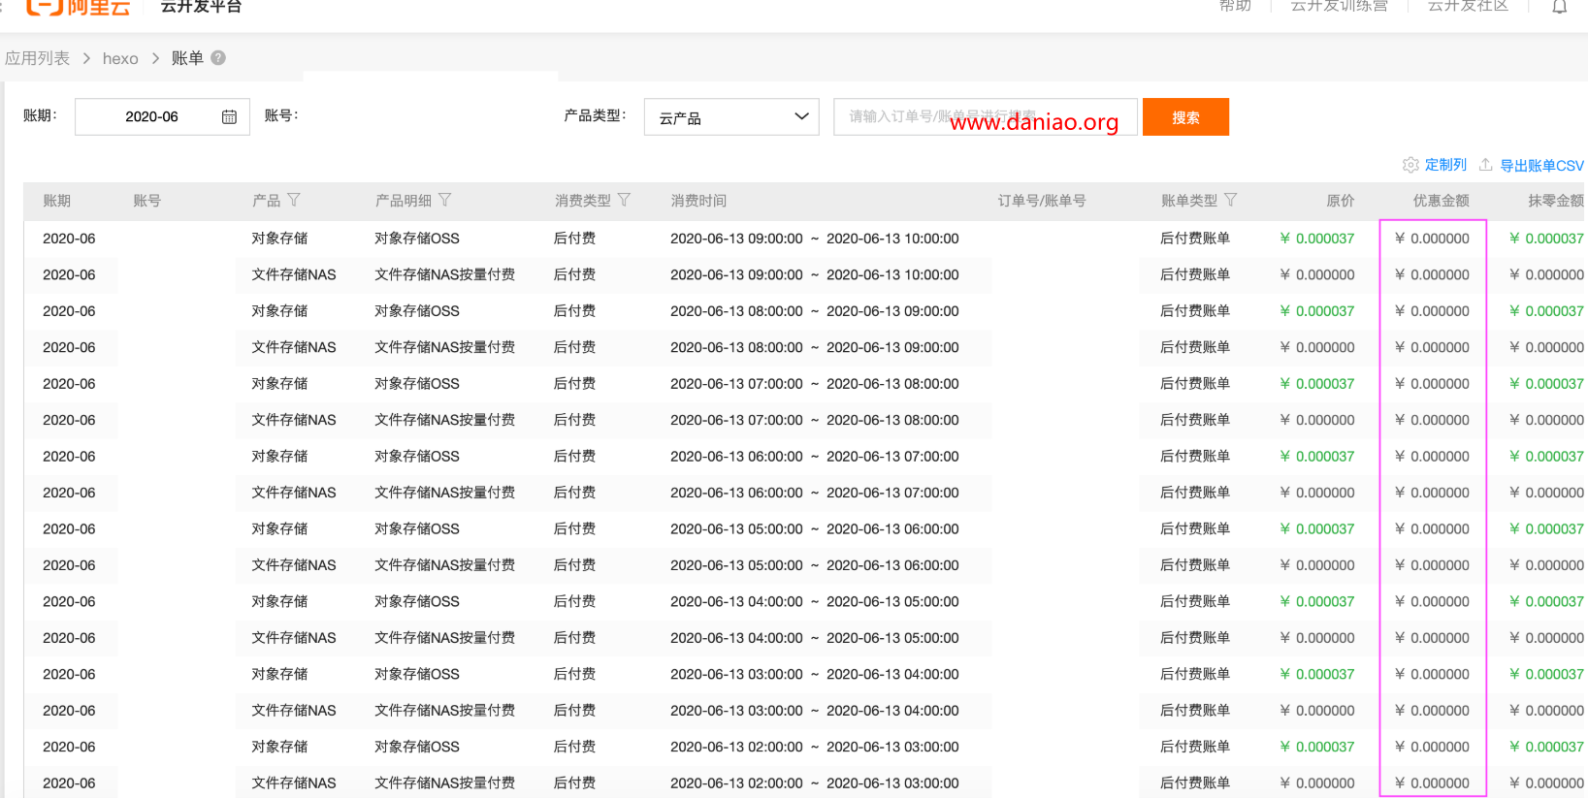Image resolution: width=1588 pixels, height=798 pixels.
Task: Go to hexo breadcrumb
Action: [x=120, y=58]
